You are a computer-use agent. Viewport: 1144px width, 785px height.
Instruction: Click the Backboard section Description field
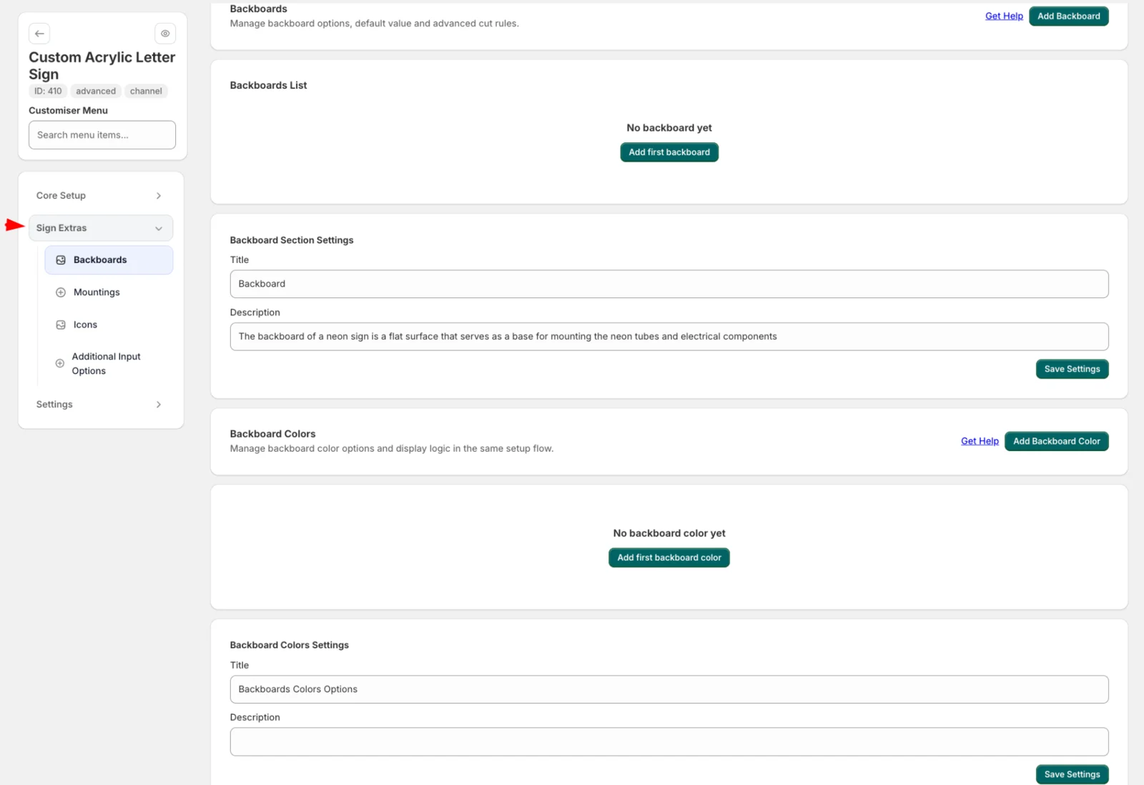(x=669, y=337)
